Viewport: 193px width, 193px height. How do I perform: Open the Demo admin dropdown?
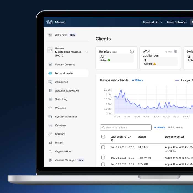tap(153, 22)
